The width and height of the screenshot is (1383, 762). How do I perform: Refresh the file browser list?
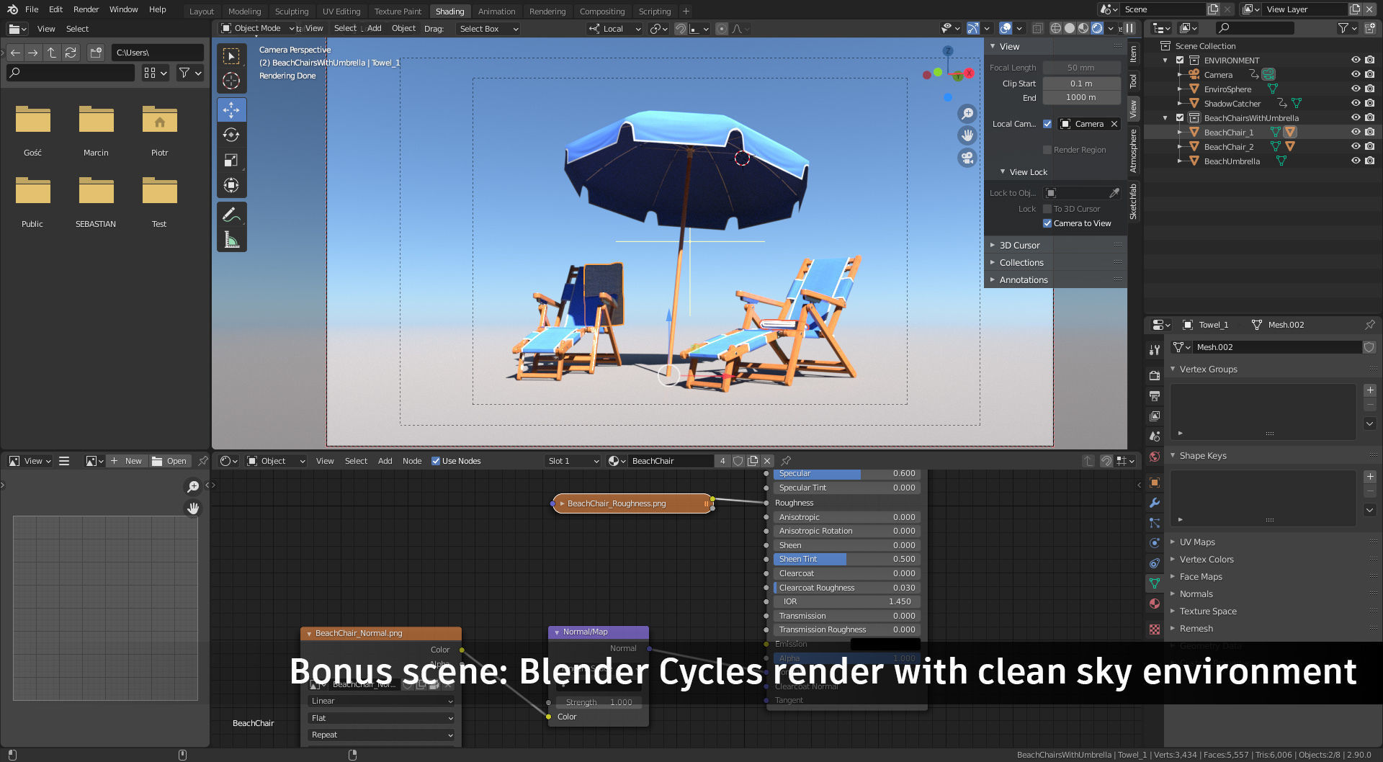(71, 53)
